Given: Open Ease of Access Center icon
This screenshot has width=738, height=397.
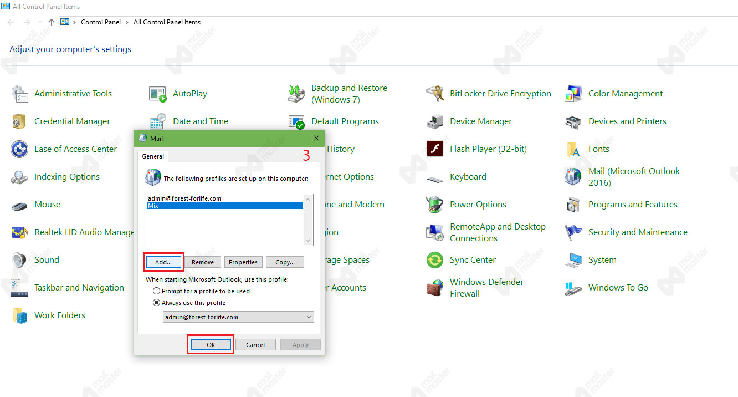Looking at the screenshot, I should click(x=20, y=149).
